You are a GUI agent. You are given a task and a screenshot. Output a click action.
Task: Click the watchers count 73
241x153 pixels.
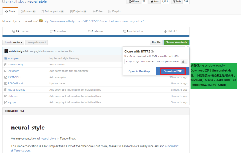point(144,2)
